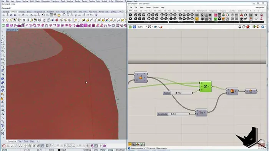Click the Grasshopper save file icon
Image resolution: width=269 pixels, height=151 pixels.
coord(134,27)
